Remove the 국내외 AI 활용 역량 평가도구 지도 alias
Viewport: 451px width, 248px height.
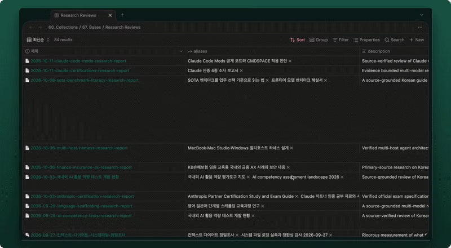click(248, 177)
